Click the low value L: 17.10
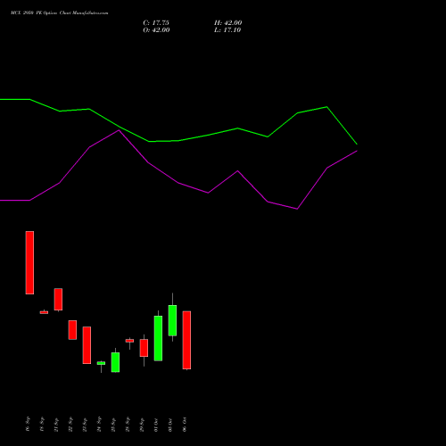The height and width of the screenshot is (446, 446). pos(227,30)
